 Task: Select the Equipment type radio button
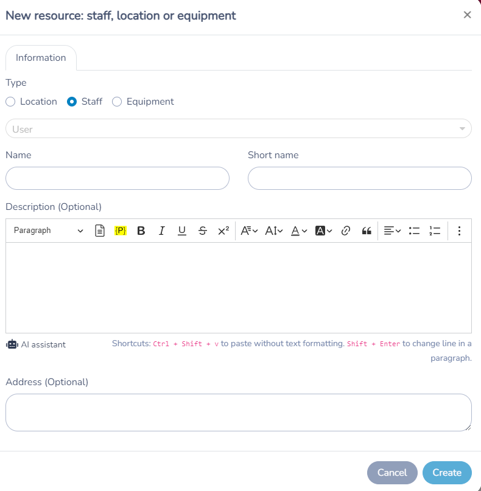click(117, 102)
